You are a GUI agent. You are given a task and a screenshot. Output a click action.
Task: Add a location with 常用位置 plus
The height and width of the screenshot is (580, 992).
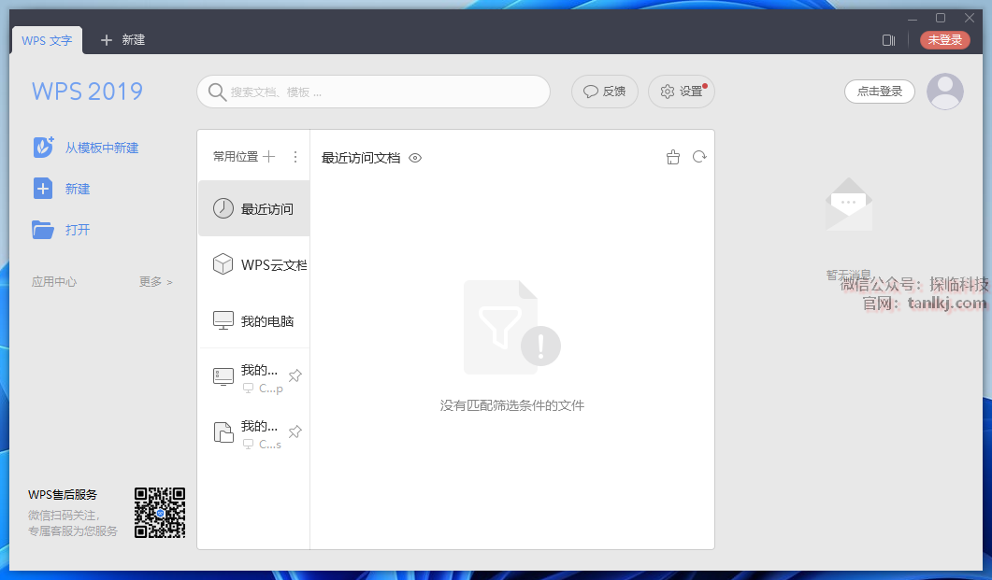point(269,157)
